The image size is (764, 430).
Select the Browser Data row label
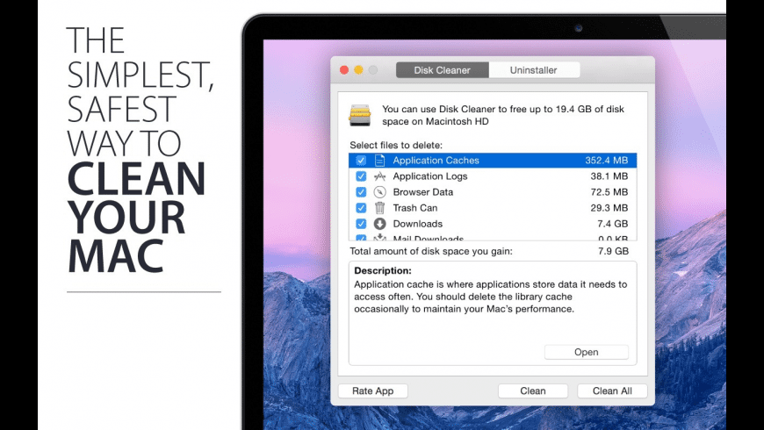(423, 192)
